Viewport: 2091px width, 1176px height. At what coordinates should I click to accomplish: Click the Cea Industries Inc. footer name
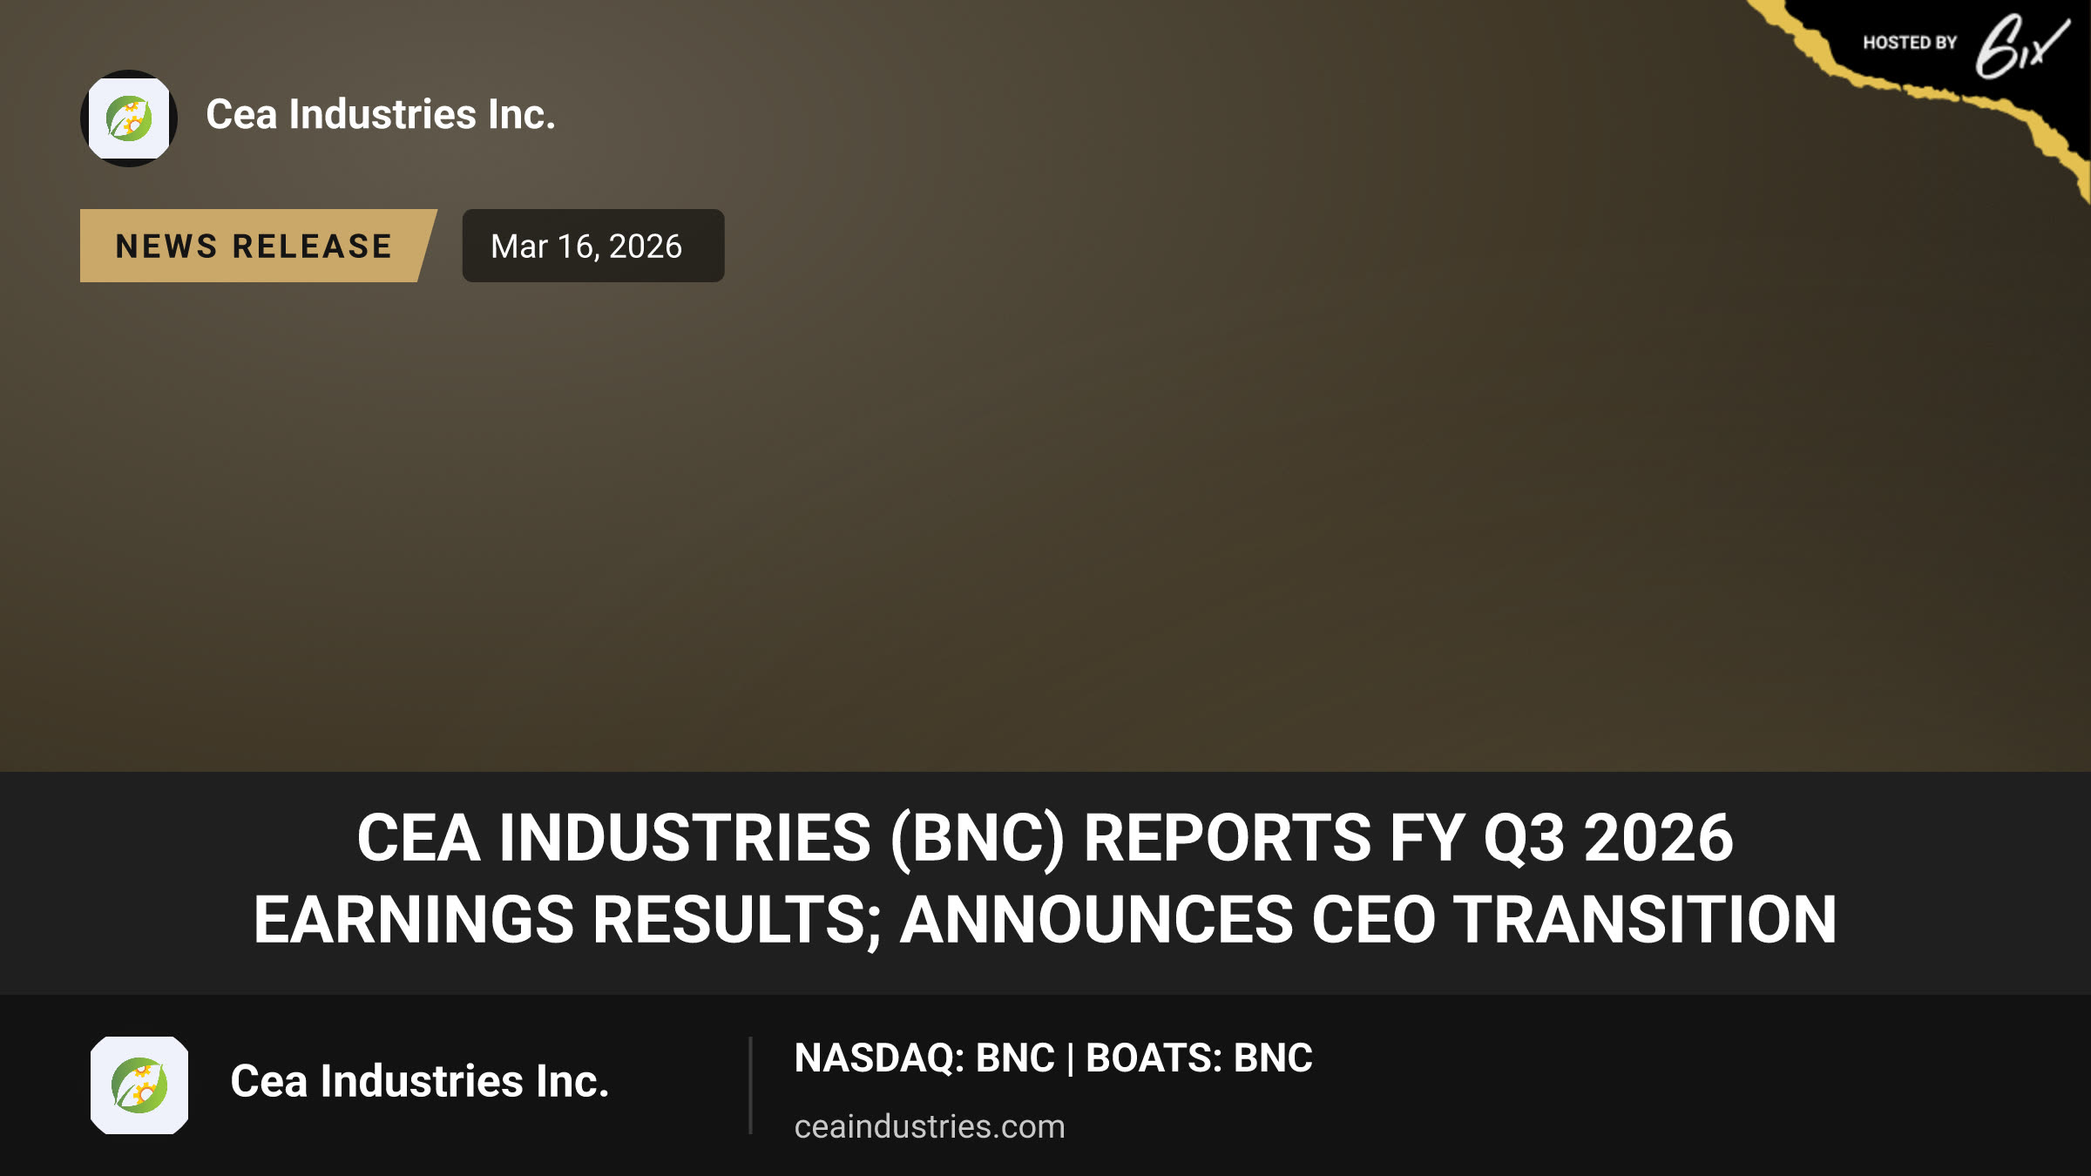coord(419,1081)
